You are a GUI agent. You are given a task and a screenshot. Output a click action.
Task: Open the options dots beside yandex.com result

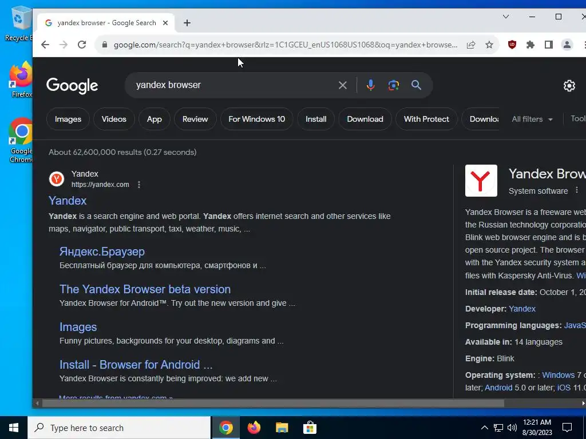pyautogui.click(x=139, y=185)
